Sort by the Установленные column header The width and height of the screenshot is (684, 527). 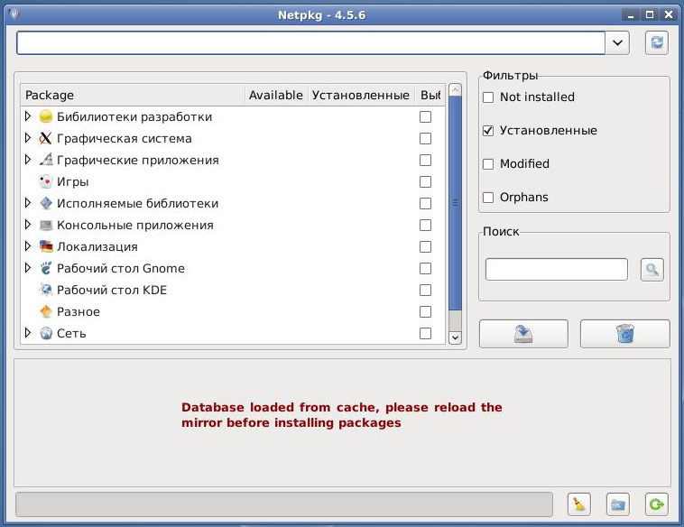click(361, 95)
